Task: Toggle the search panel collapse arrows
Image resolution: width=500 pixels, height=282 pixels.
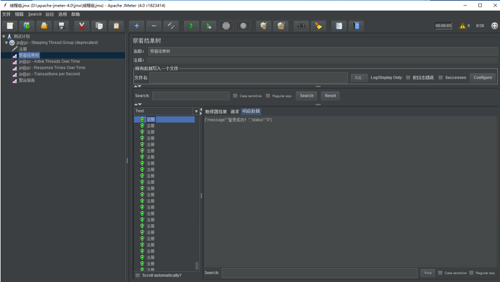Action: click(138, 104)
